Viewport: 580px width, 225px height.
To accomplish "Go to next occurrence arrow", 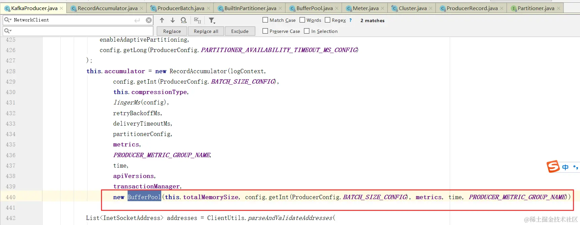I will (x=173, y=20).
